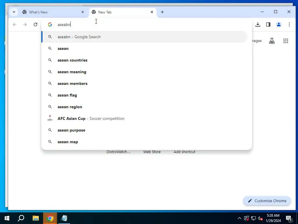Click the browser Back arrow

point(15,24)
